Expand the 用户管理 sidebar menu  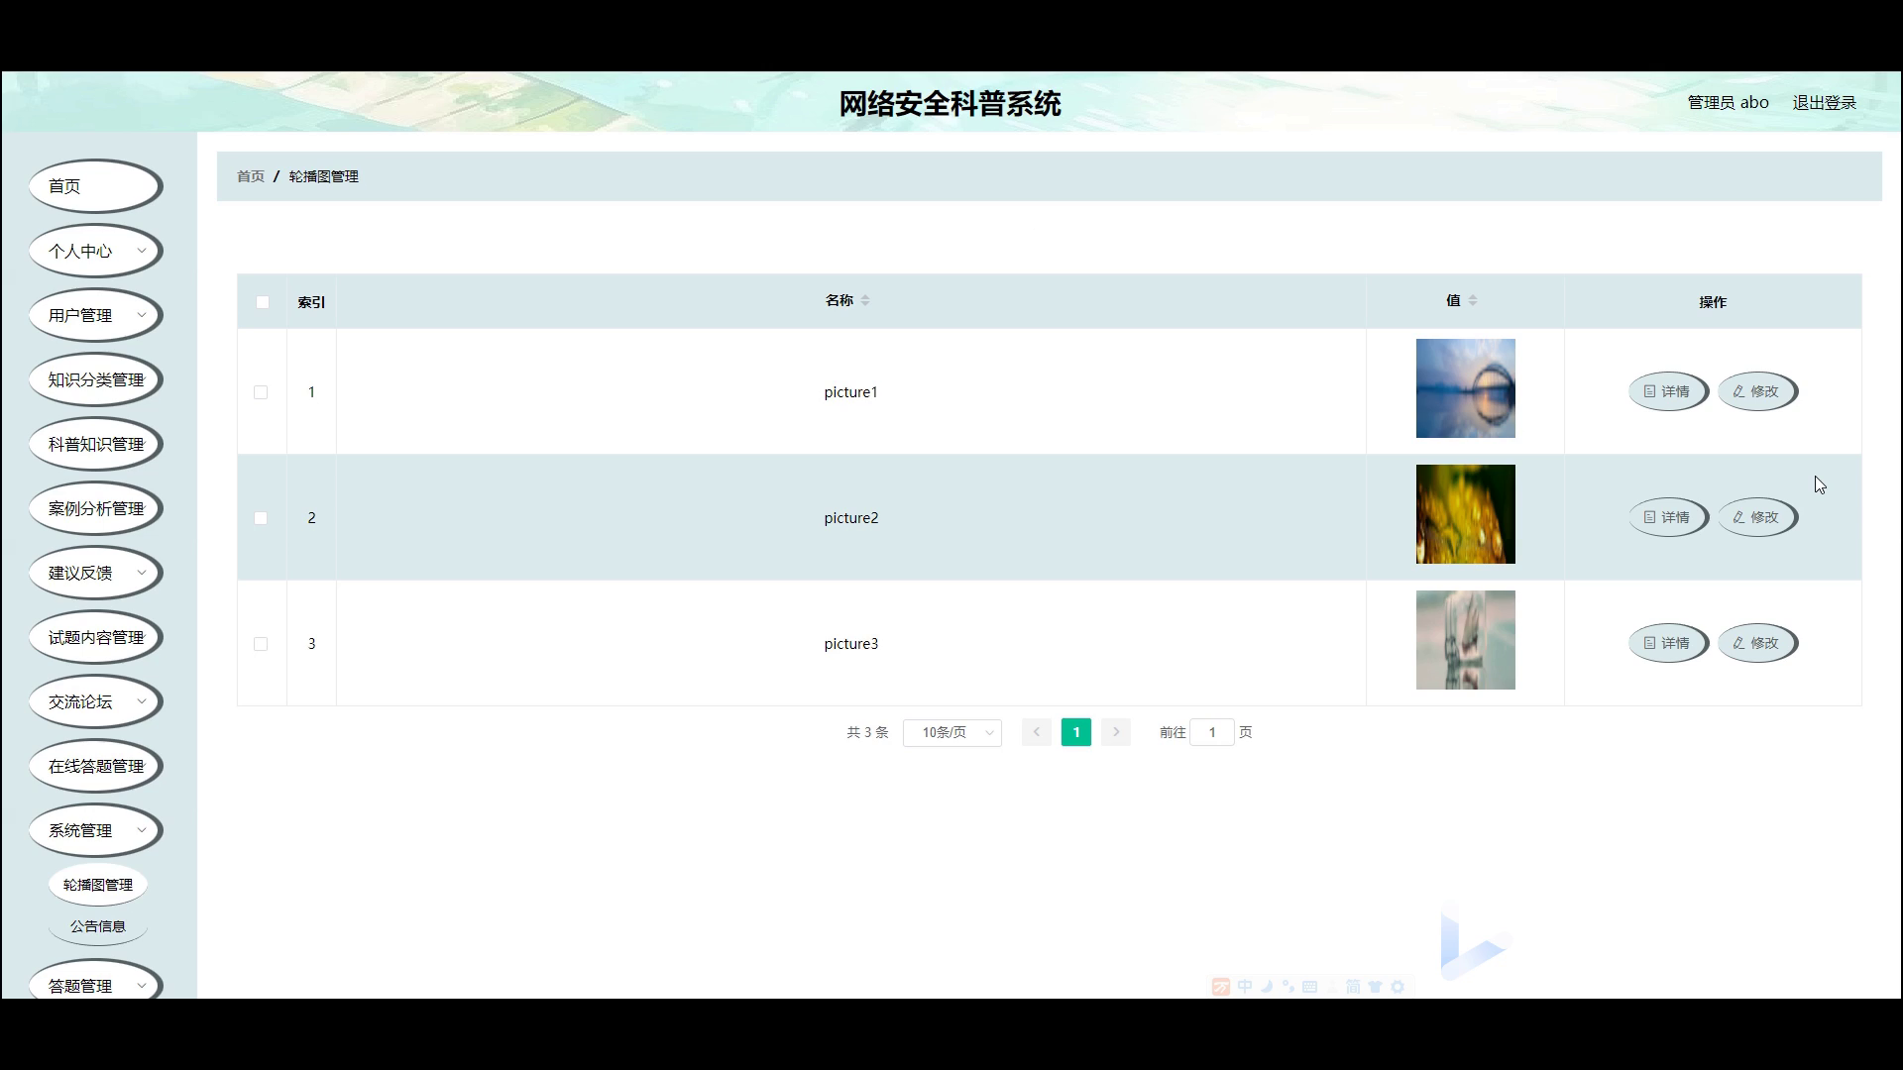pyautogui.click(x=96, y=315)
